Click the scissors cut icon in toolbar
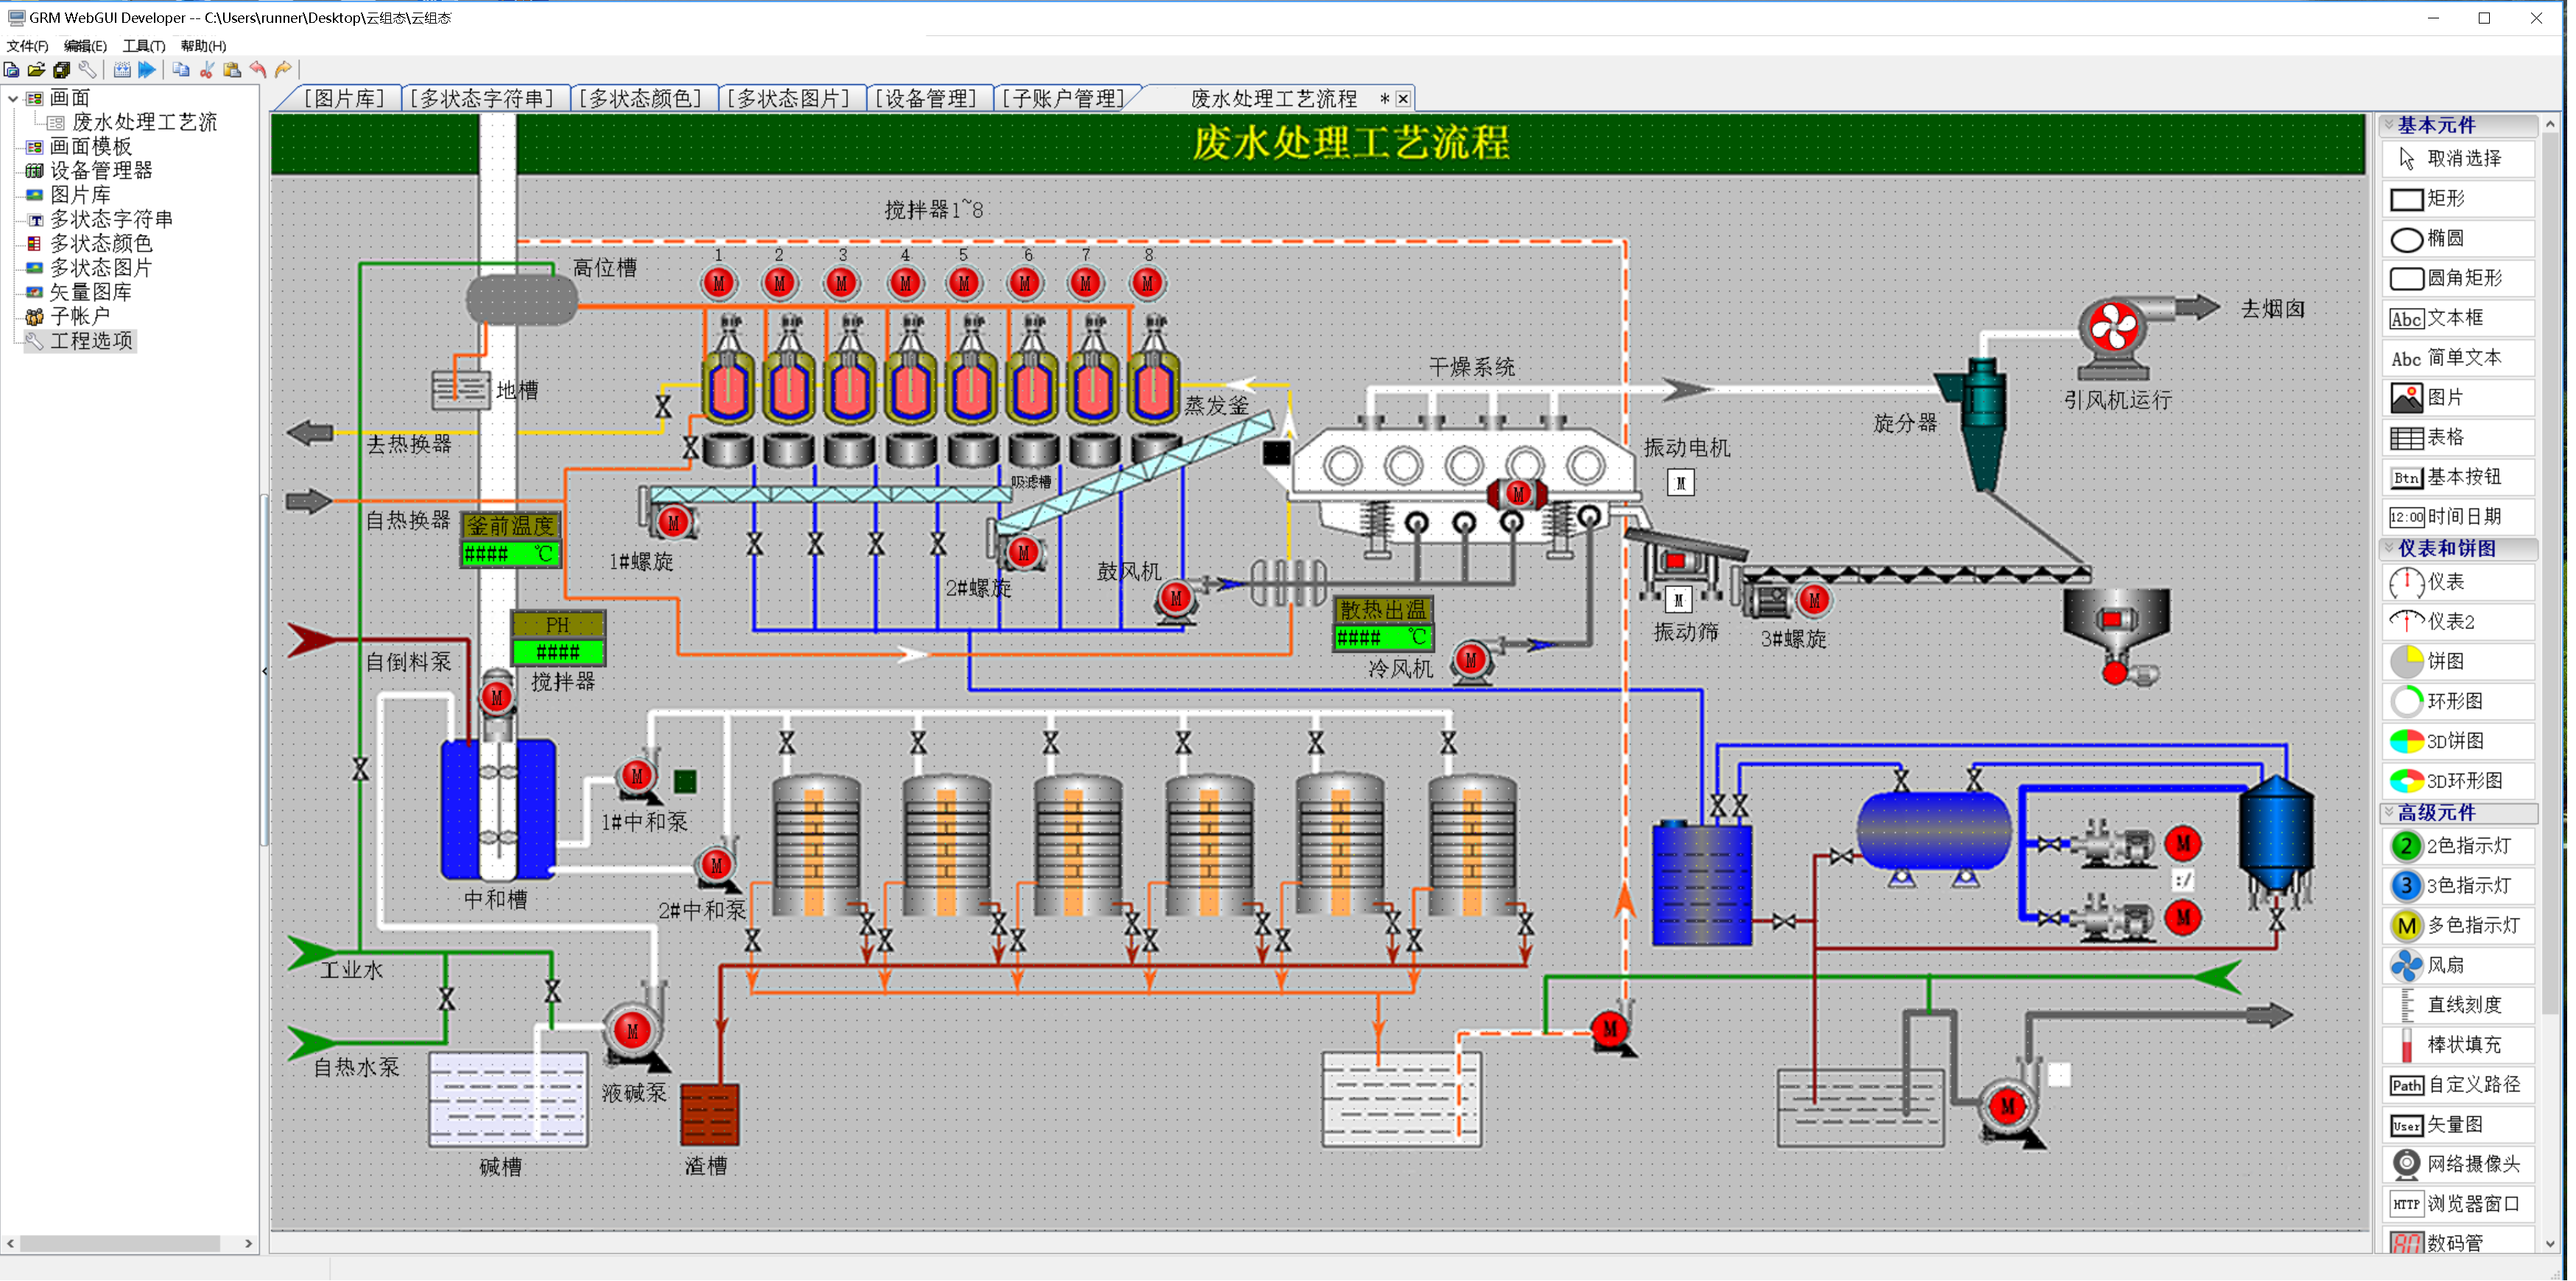The image size is (2576, 1281). click(207, 70)
